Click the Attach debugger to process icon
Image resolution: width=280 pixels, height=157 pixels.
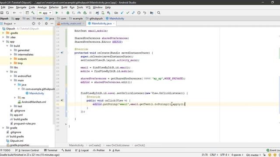click(85, 13)
